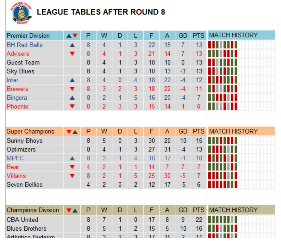This screenshot has height=243, width=281.
Task: Click the red down arrow beside Advisers
Action: 72,54
